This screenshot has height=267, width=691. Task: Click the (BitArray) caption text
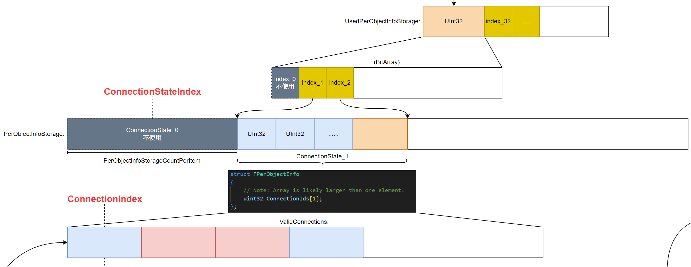tap(387, 62)
